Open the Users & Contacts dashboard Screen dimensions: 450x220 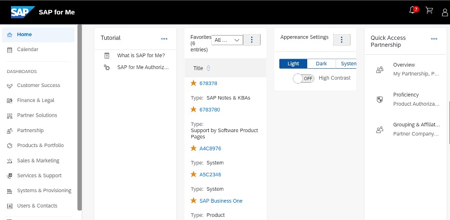[38, 206]
